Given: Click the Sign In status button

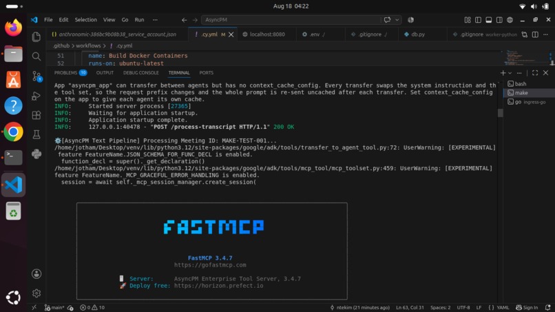Looking at the screenshot, I should (x=527, y=307).
